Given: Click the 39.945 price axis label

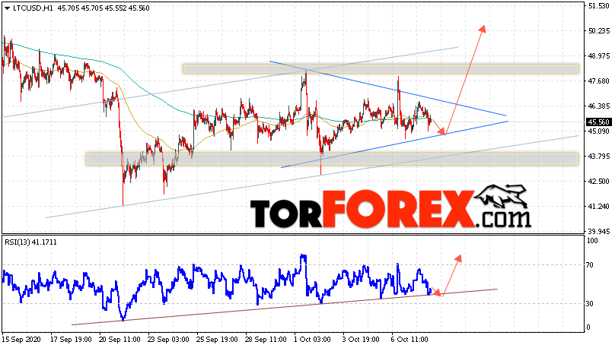Looking at the screenshot, I should tap(599, 231).
